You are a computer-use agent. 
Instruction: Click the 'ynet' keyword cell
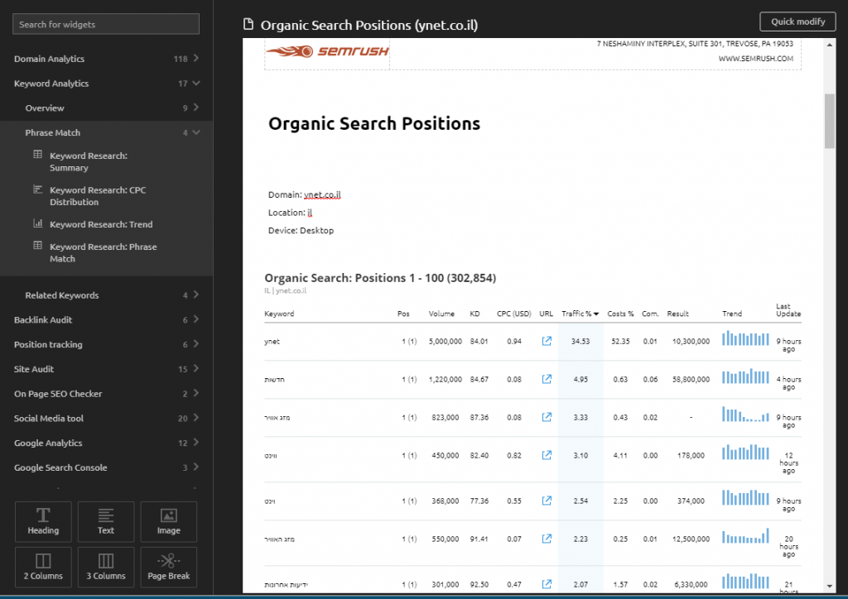coord(272,342)
